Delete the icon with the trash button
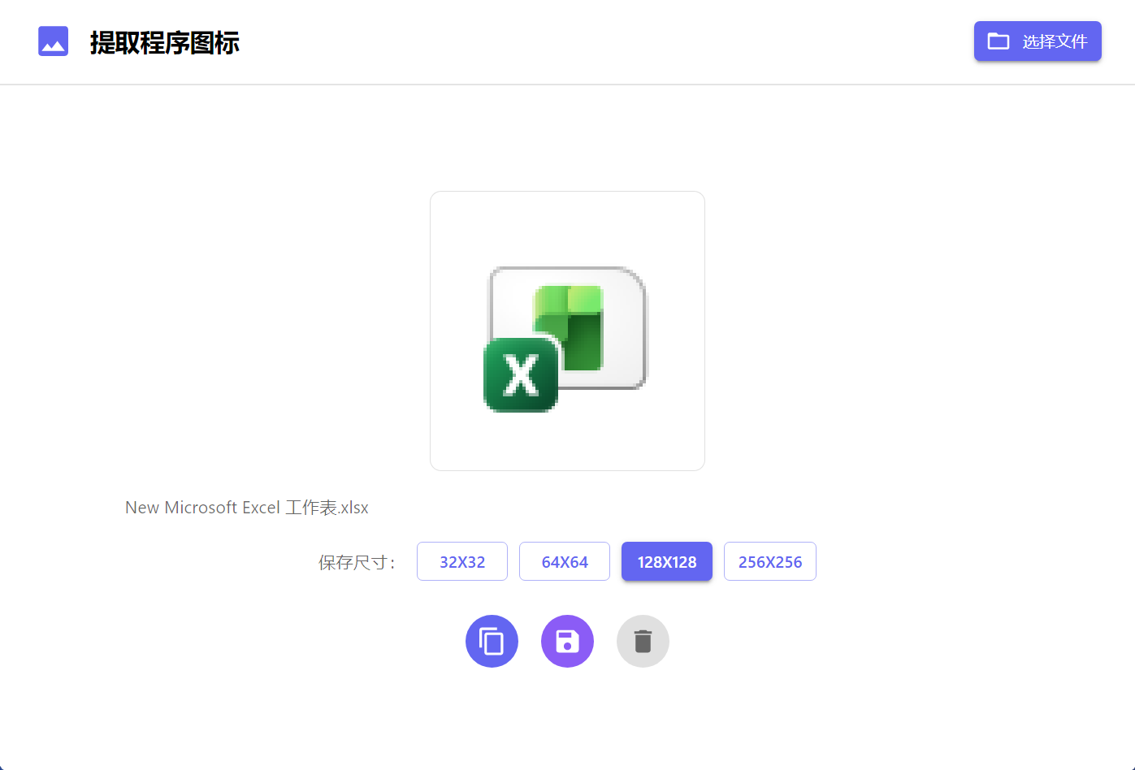This screenshot has width=1135, height=770. click(x=643, y=641)
